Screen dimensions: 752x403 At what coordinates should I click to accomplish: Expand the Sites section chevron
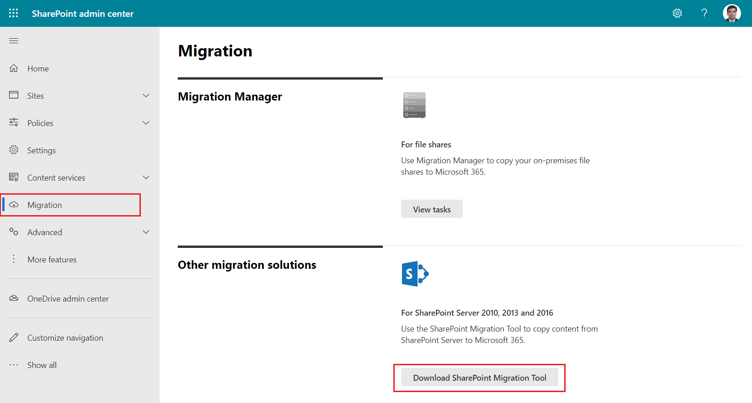[146, 96]
